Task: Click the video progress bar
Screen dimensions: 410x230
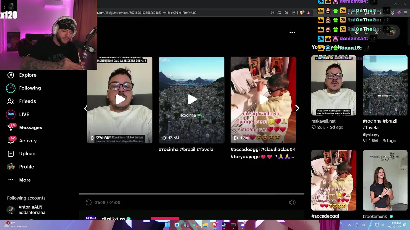Action: 192,194
